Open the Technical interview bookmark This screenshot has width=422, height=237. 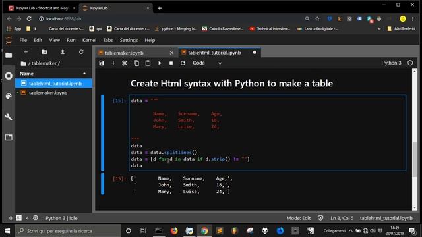point(270,29)
